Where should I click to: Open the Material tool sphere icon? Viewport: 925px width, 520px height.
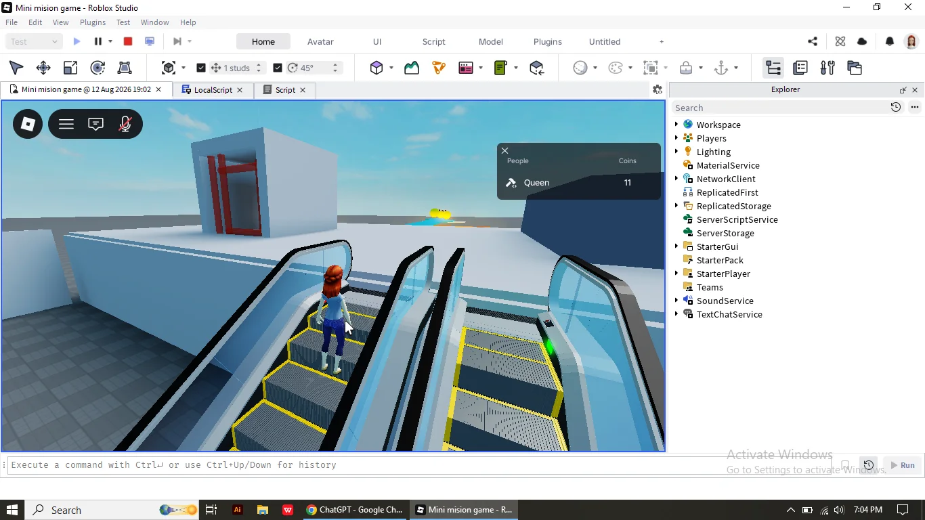coord(580,68)
